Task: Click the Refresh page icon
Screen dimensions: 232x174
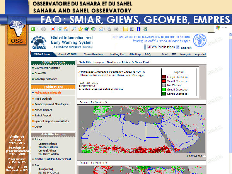Action: (60, 29)
